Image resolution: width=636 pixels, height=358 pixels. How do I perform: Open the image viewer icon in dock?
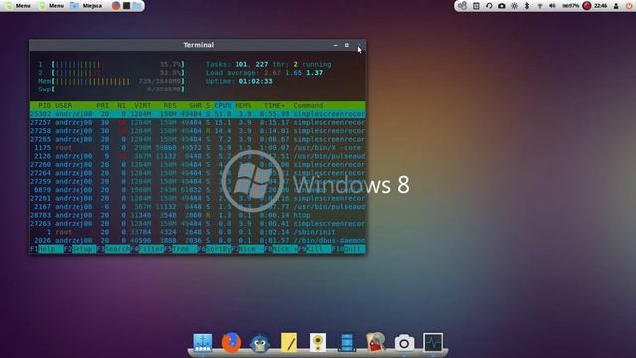click(376, 342)
